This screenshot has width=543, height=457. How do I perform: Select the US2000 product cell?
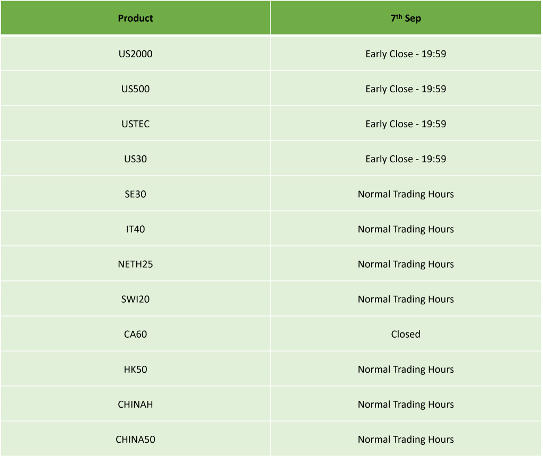pyautogui.click(x=135, y=54)
